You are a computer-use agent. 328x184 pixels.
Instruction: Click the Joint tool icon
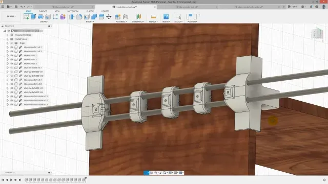click(x=126, y=17)
